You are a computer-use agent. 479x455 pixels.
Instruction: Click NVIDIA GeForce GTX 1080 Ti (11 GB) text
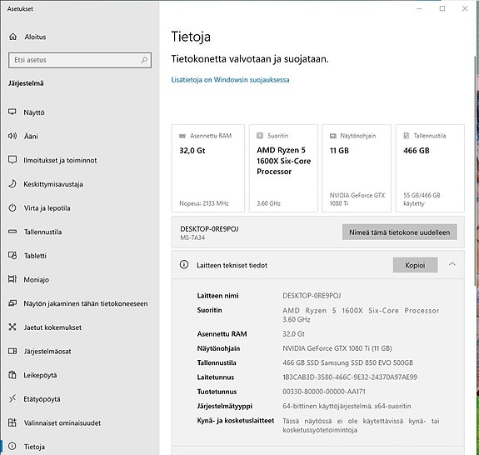pyautogui.click(x=337, y=348)
